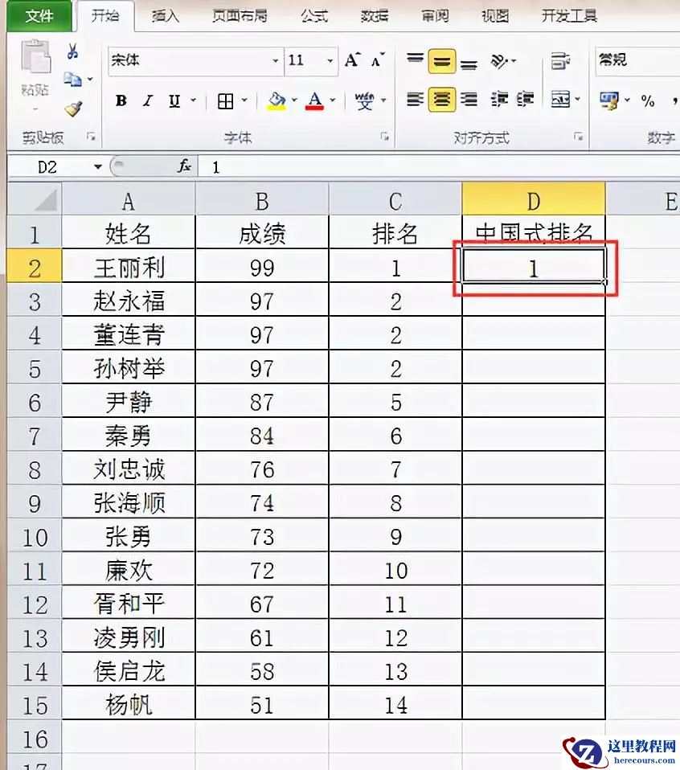Open the 对齐方式 dialog launcher

(x=579, y=137)
